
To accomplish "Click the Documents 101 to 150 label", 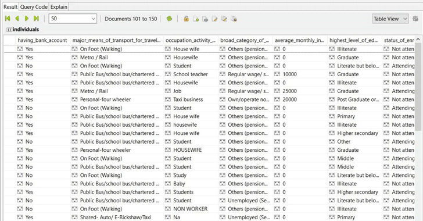I will (x=131, y=19).
